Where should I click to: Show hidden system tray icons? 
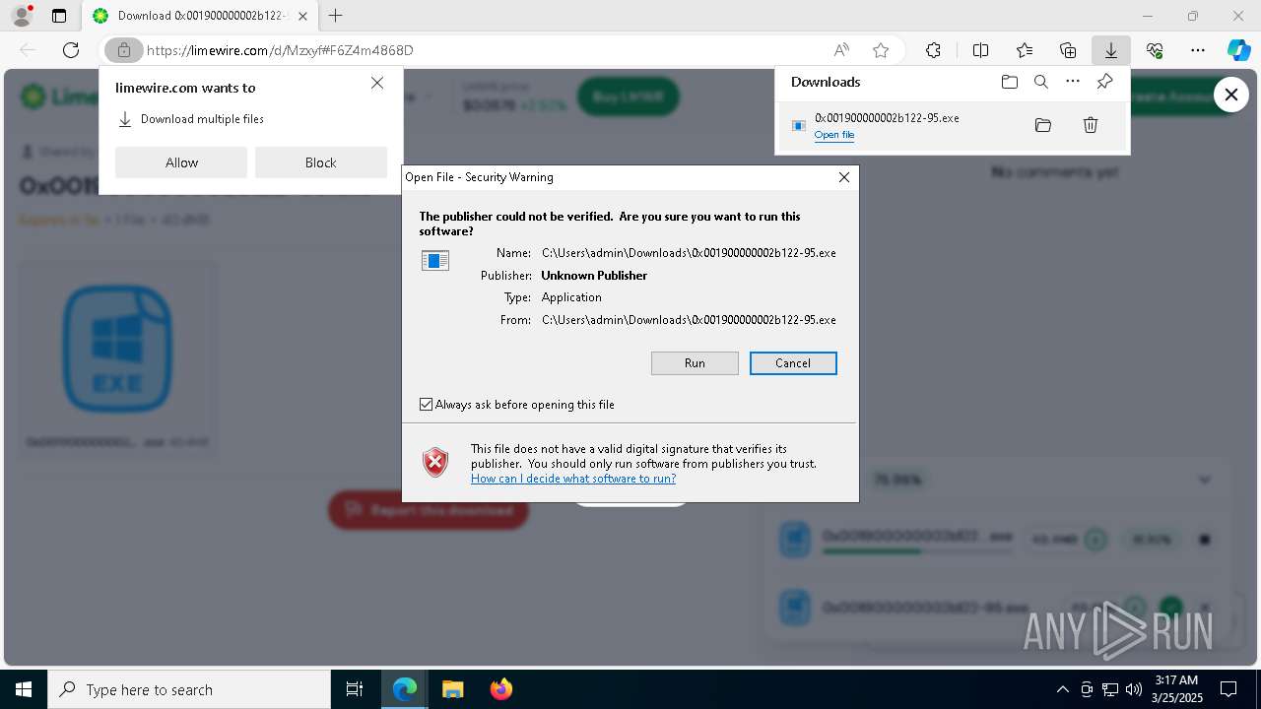[x=1062, y=689]
